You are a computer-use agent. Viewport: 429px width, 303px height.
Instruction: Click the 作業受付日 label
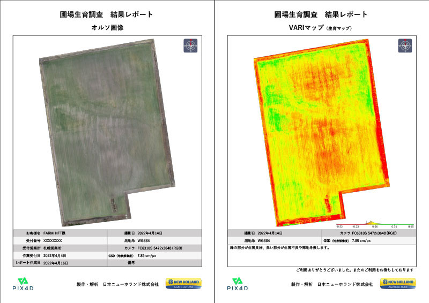(x=32, y=256)
